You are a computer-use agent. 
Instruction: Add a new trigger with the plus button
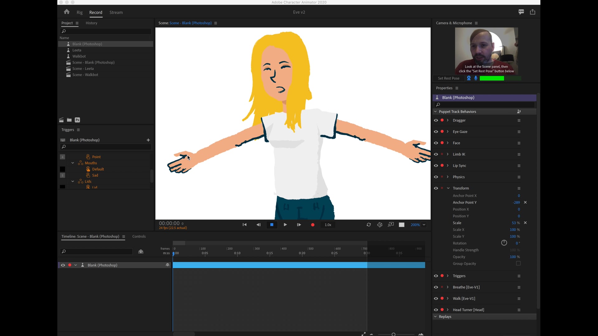pyautogui.click(x=148, y=140)
